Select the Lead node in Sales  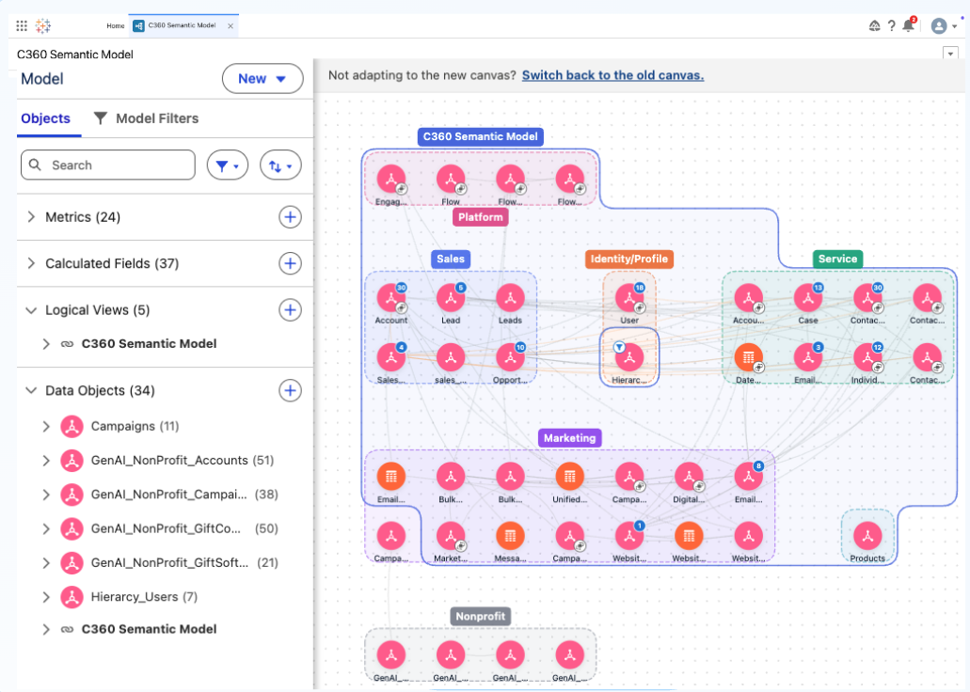coord(451,298)
